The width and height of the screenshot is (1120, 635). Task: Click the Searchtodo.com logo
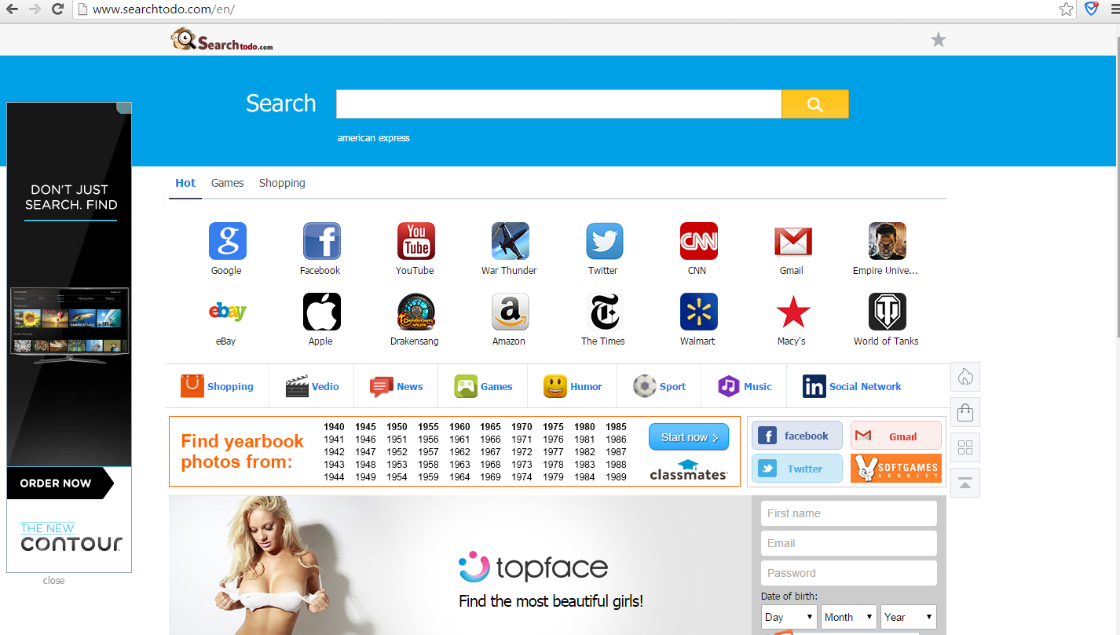(x=223, y=39)
